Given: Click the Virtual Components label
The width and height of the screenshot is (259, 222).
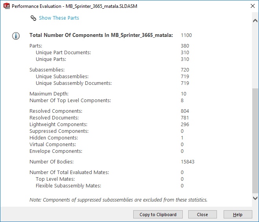Looking at the screenshot, I should point(53,144).
